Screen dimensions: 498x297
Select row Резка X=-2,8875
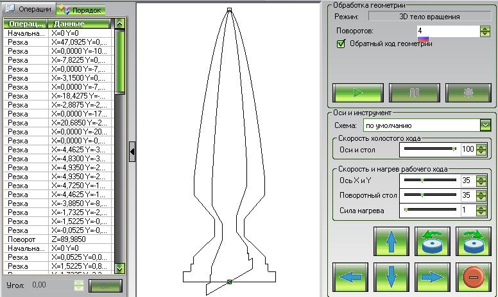click(x=58, y=105)
